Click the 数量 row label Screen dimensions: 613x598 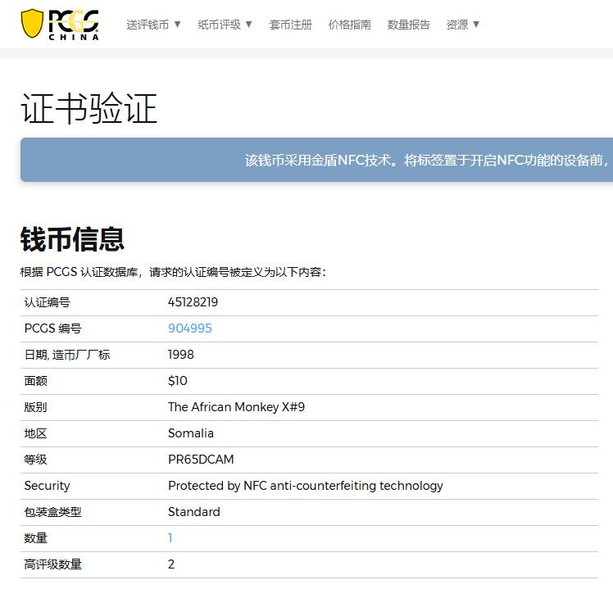(x=35, y=538)
